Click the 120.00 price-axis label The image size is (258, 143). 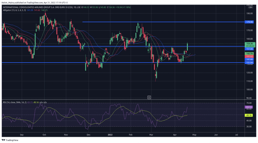pyautogui.click(x=249, y=73)
